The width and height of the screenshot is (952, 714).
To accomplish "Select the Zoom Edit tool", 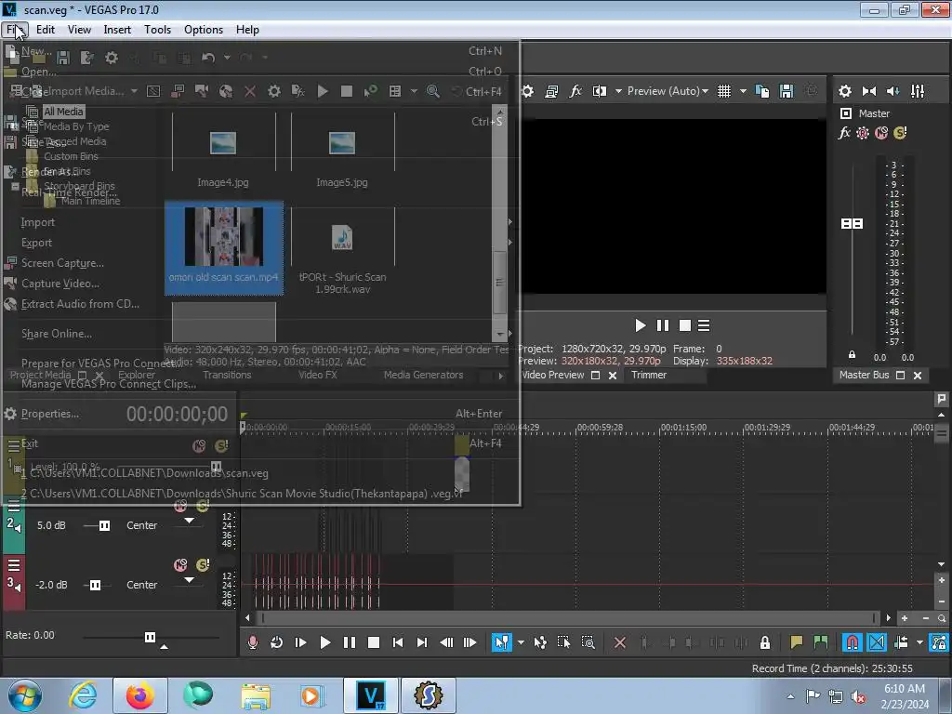I will (588, 642).
